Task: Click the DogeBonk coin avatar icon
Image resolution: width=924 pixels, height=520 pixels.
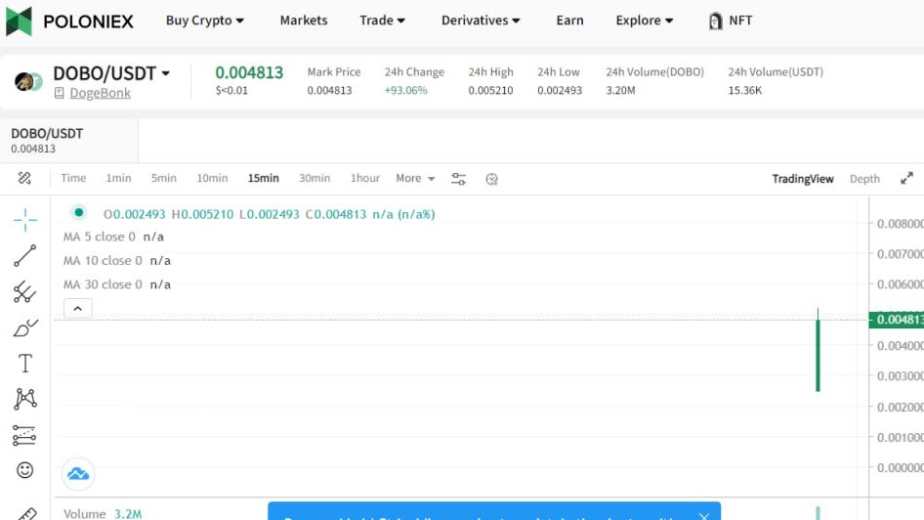Action: 27,81
